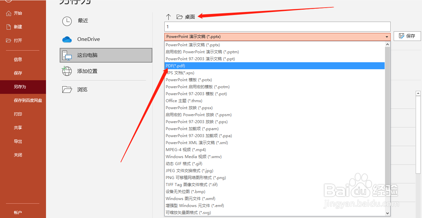Select PowerPoint XML 演示文稿 (*.xml)
Screen dimensions: 422x218
click(x=275, y=143)
